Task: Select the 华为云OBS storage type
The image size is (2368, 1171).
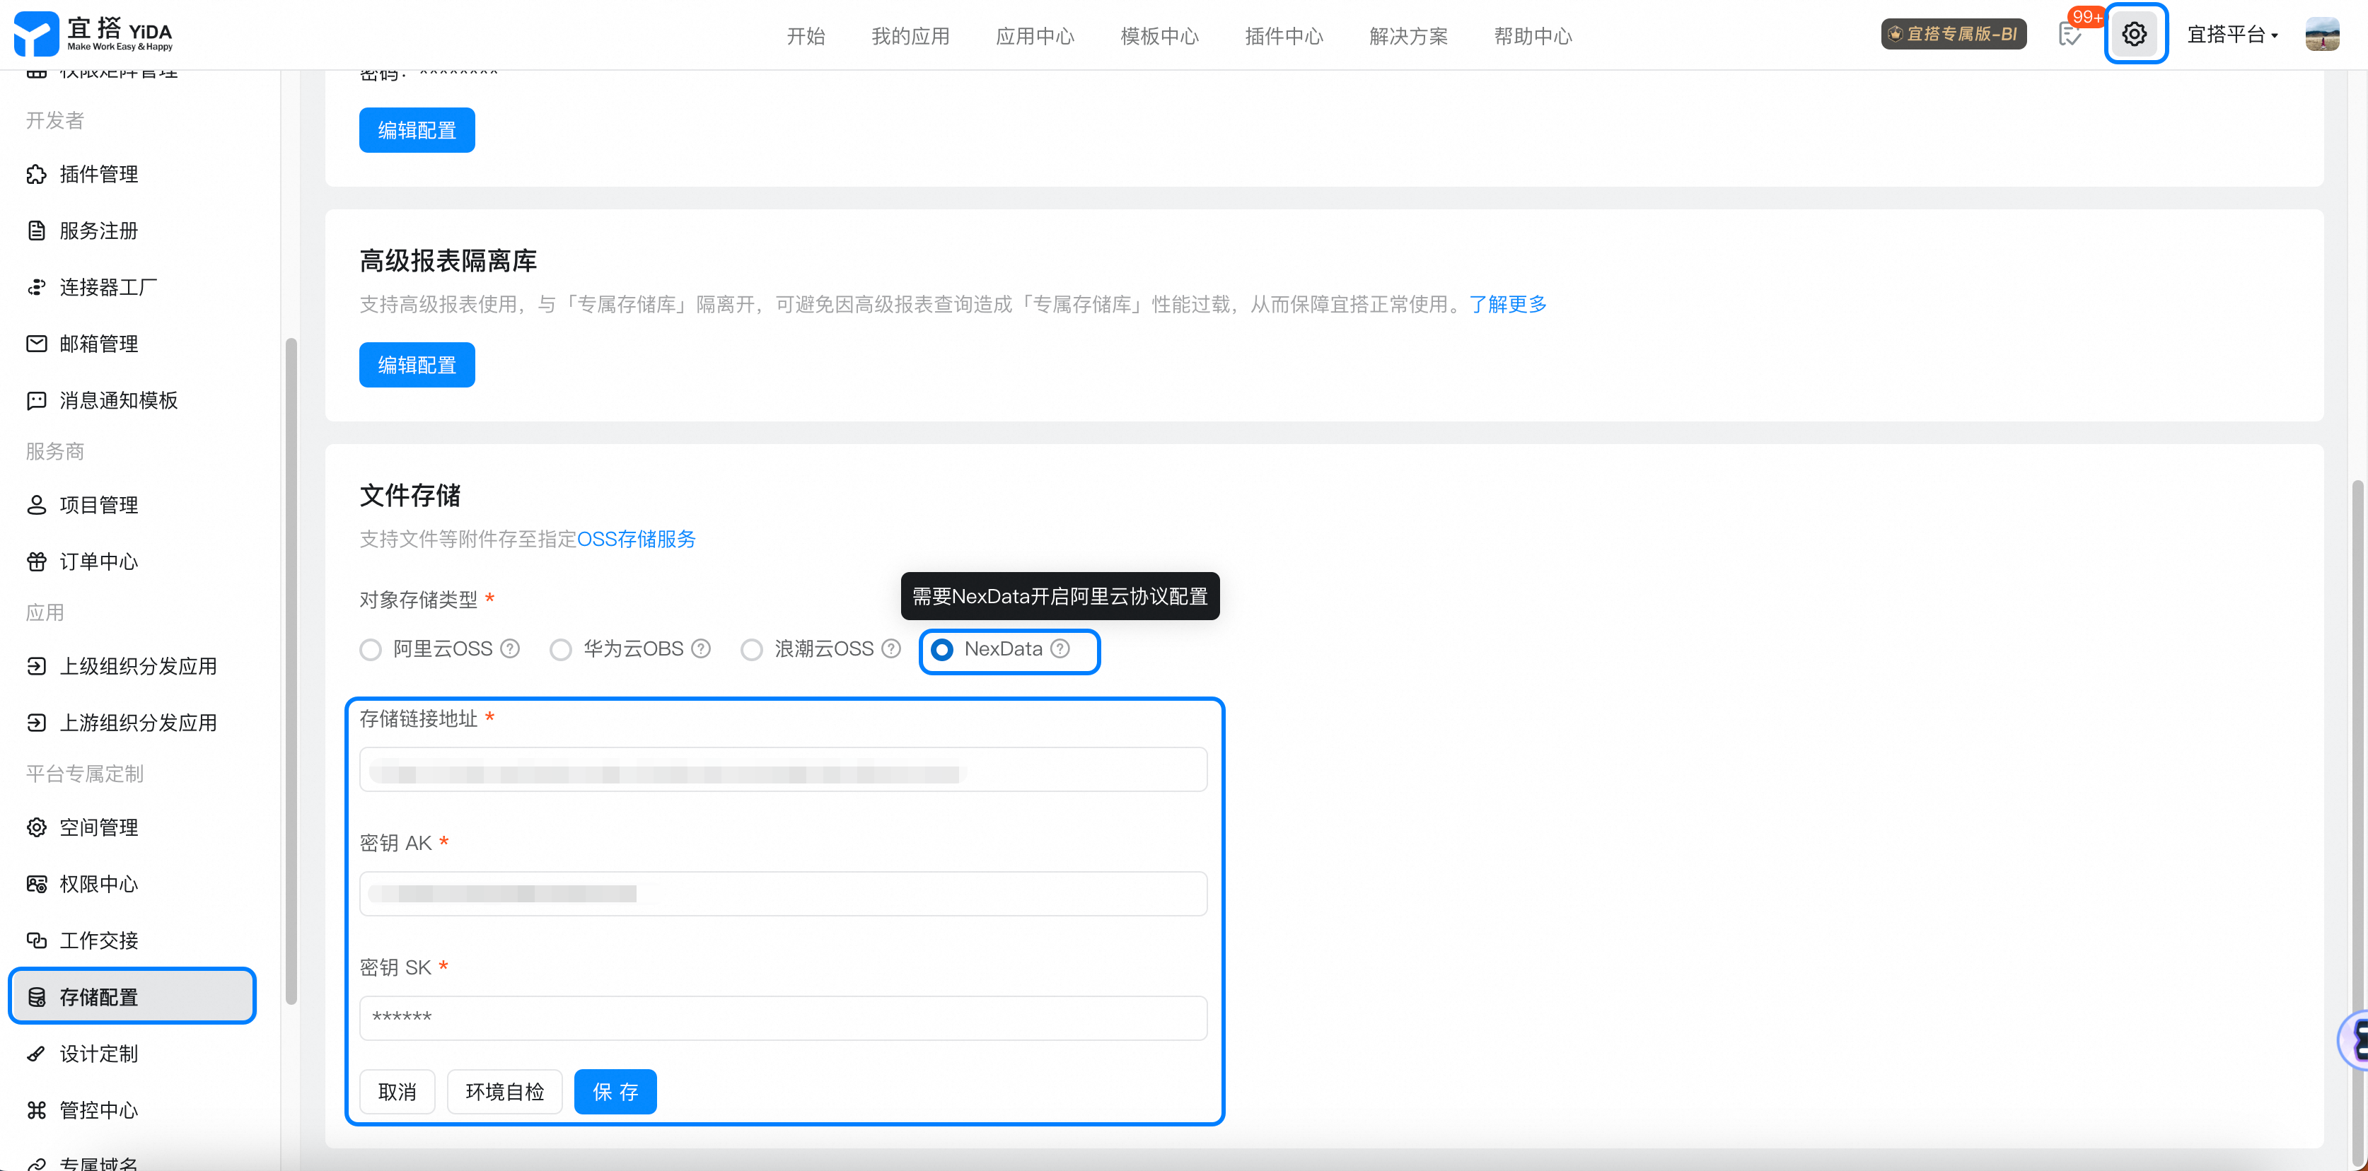Action: click(561, 650)
